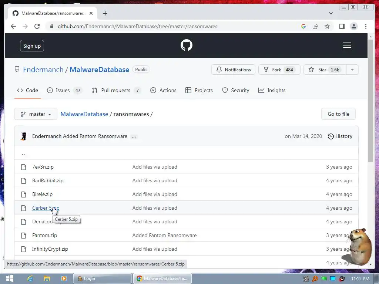379x284 pixels.
Task: Open the MalwareDatabase repository title link
Action: point(99,70)
